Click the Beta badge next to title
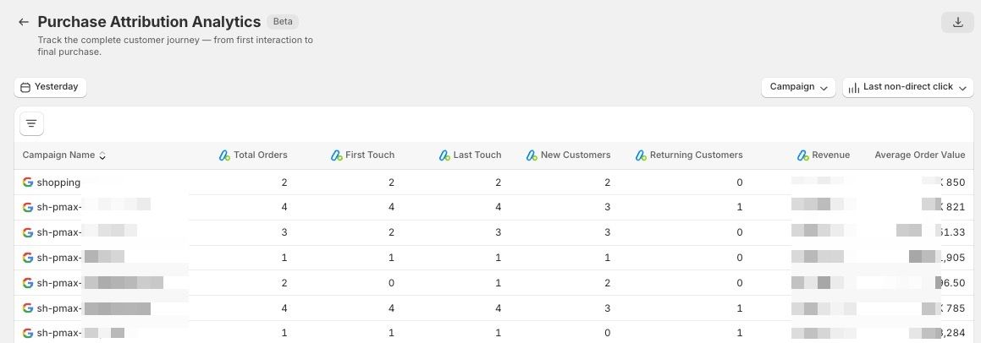 283,21
